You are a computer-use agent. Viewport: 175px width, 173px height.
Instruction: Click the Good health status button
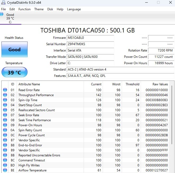[14, 49]
